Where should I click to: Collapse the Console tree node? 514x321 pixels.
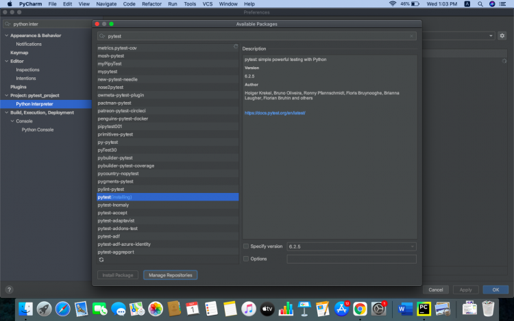12,121
